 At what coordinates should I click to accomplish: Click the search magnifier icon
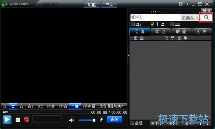[x=206, y=18]
